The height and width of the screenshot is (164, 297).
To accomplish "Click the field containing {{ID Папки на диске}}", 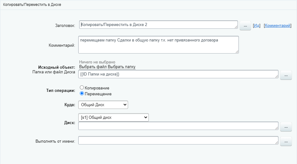I will point(178,74).
